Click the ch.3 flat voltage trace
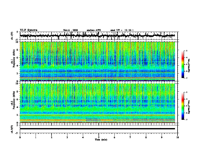 coord(97,129)
